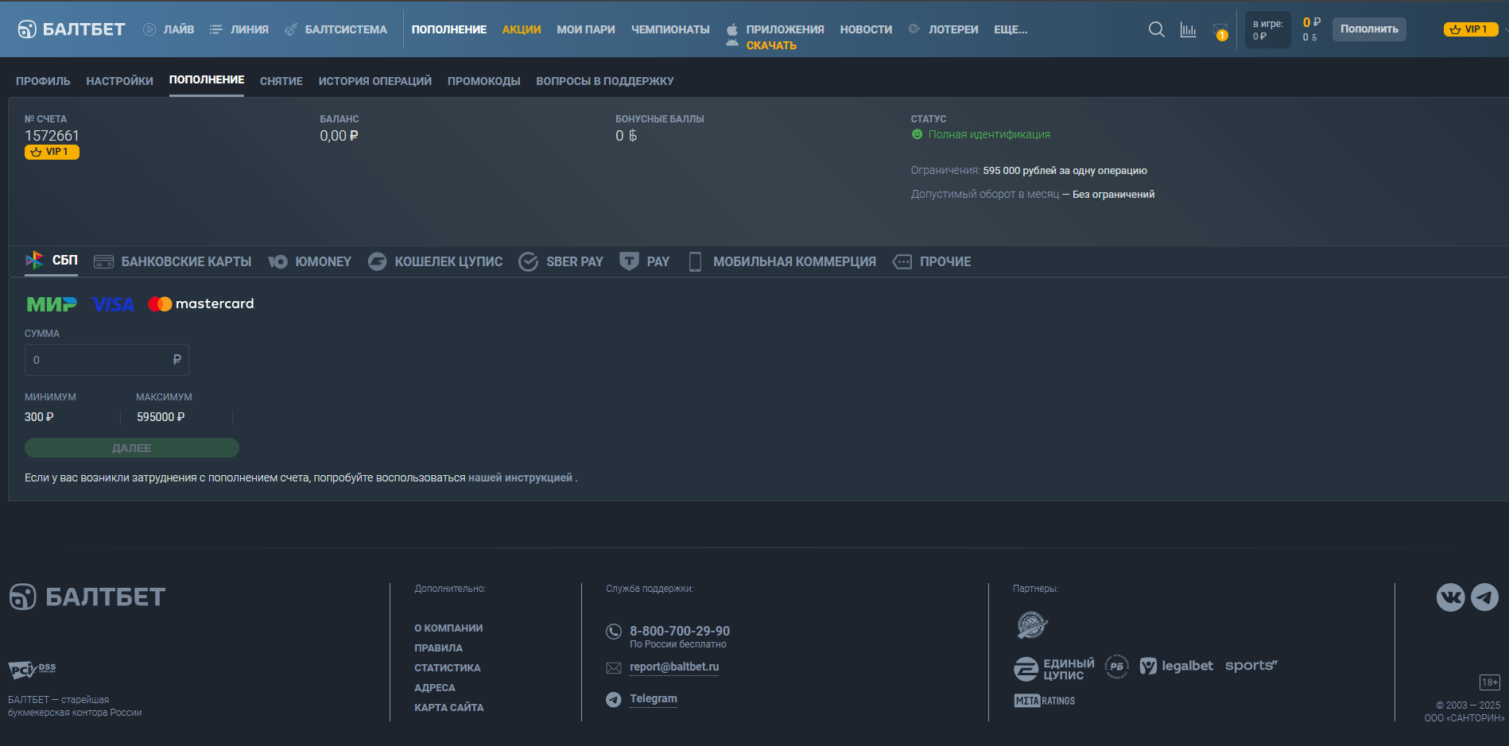Click the Балтбет logo in header
1509x746 pixels.
pyautogui.click(x=72, y=29)
